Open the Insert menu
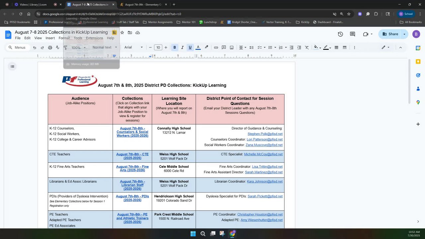The width and height of the screenshot is (425, 239). point(50,38)
